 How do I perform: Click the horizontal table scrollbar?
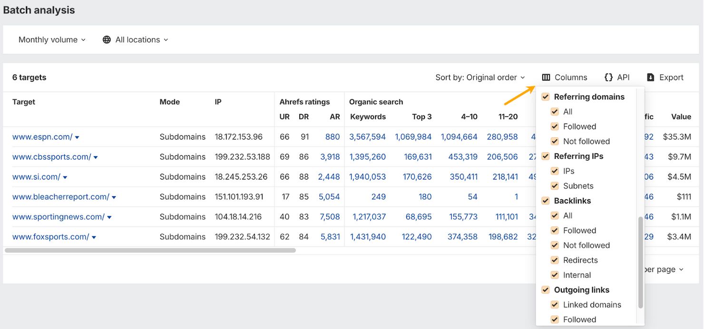coord(150,250)
